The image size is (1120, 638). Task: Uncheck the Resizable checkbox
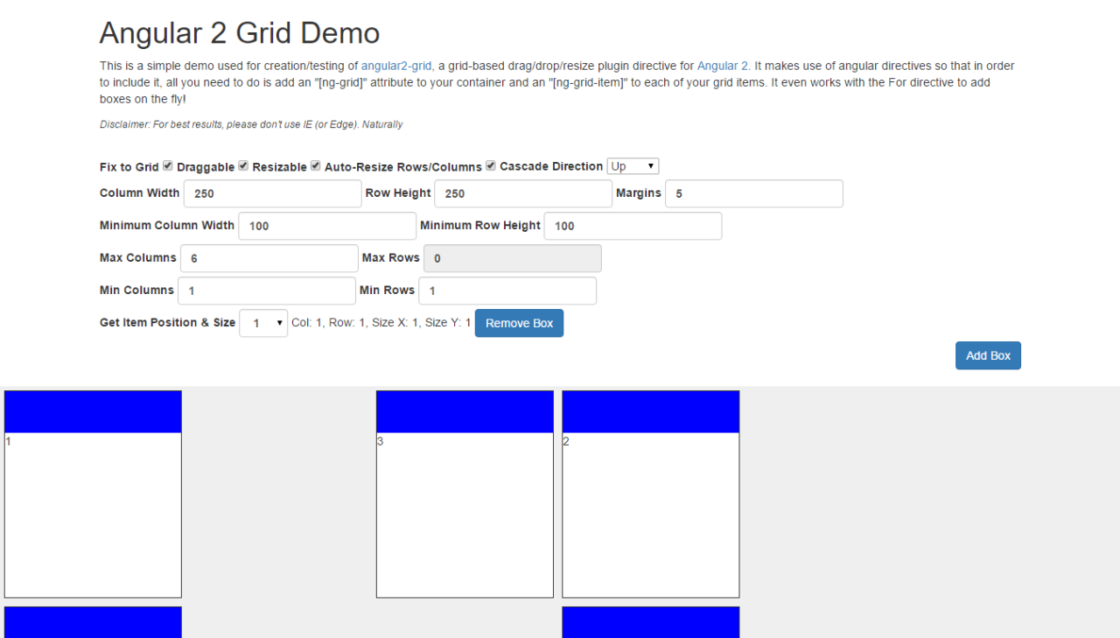point(316,165)
